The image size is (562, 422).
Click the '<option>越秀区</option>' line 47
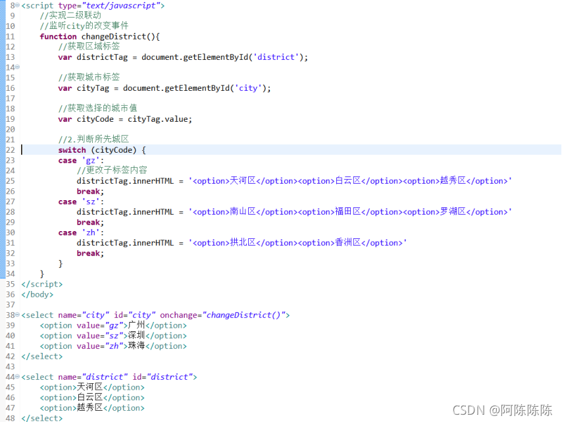coord(92,408)
